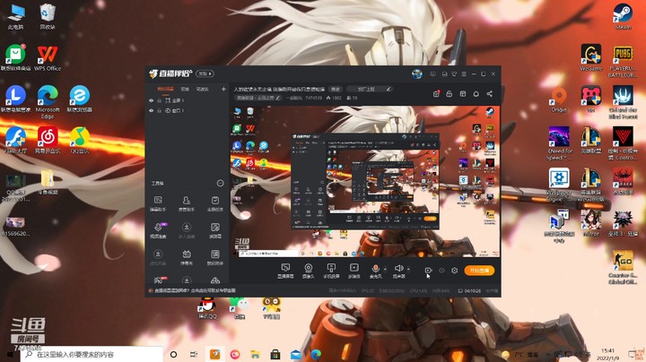The width and height of the screenshot is (646, 362).
Task: Toggle the padlock icon in the stream header
Action: click(x=450, y=94)
